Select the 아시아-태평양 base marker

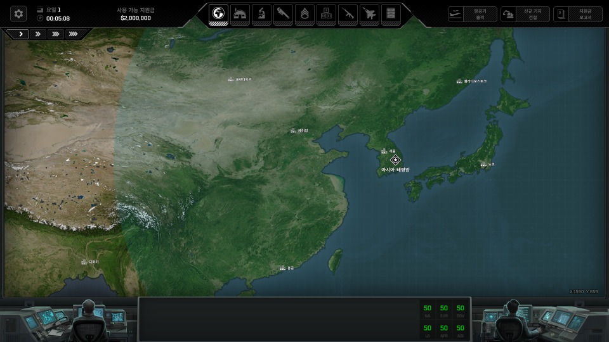[x=395, y=160]
